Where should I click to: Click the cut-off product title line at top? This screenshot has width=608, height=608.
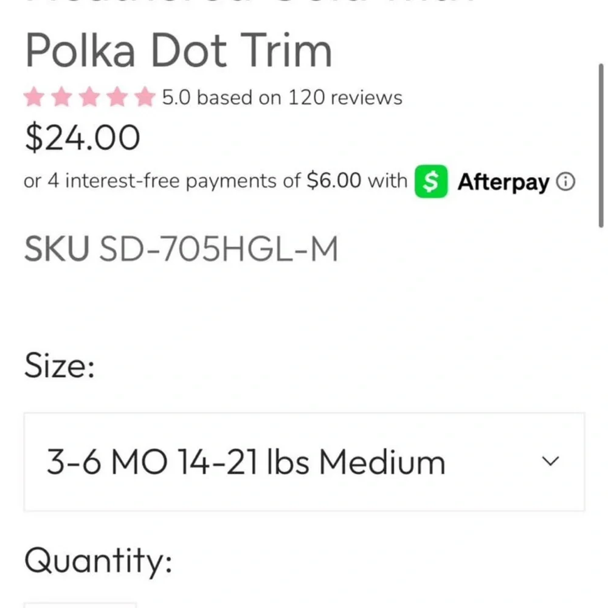(250, 2)
